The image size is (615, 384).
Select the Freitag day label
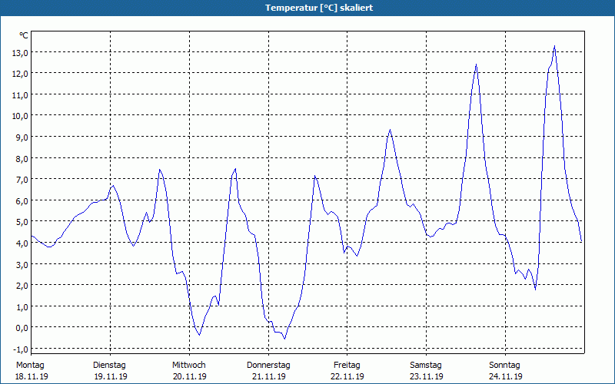(x=347, y=365)
